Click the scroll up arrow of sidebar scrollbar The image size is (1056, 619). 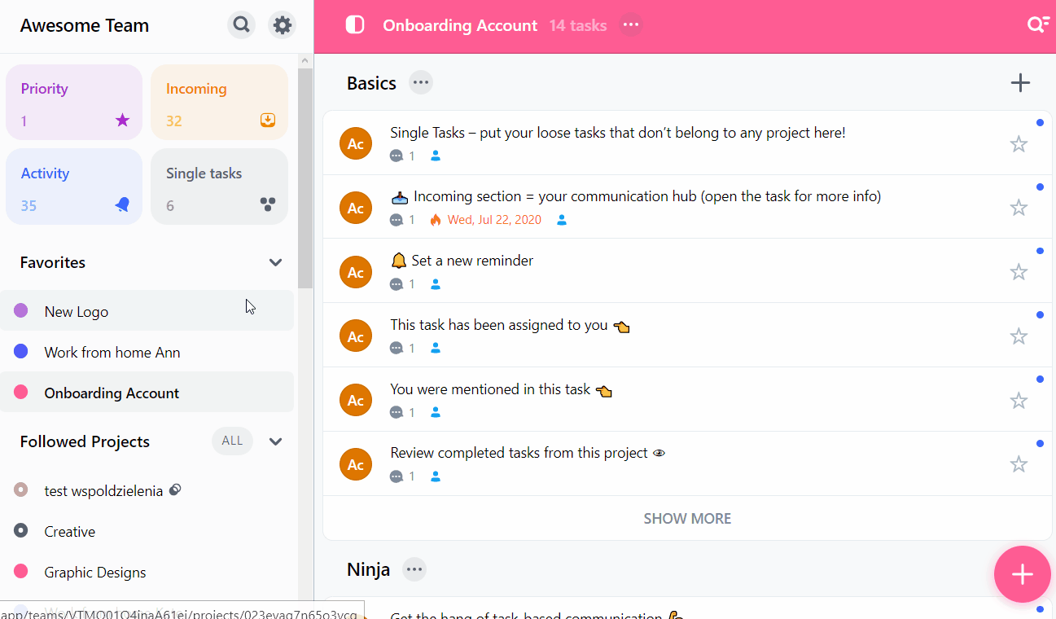[305, 60]
